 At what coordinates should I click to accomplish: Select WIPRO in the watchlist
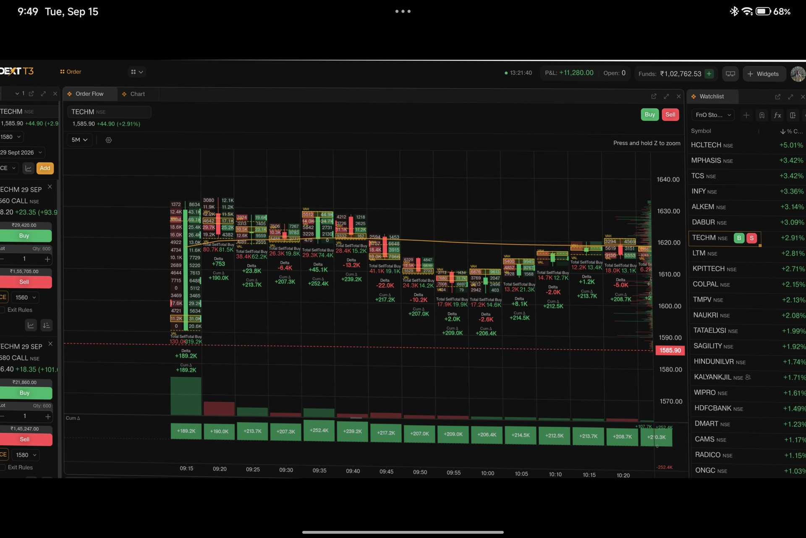pyautogui.click(x=748, y=393)
